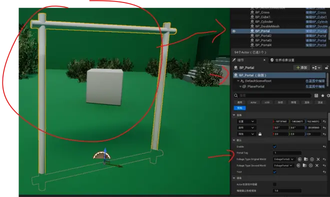Image resolution: width=330 pixels, height=197 pixels.
Task: Switch to the 世界场景设置 World Settings tab
Action: click(284, 60)
